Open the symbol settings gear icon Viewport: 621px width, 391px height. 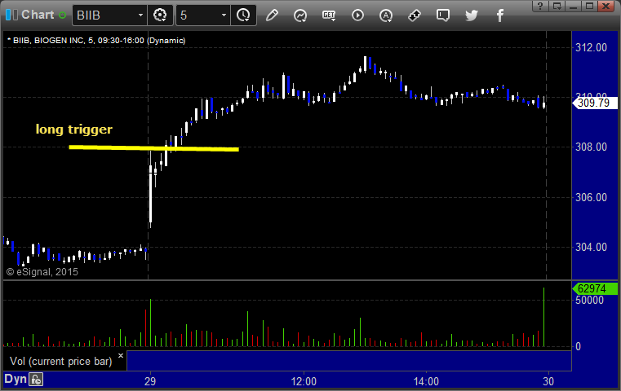(x=160, y=15)
